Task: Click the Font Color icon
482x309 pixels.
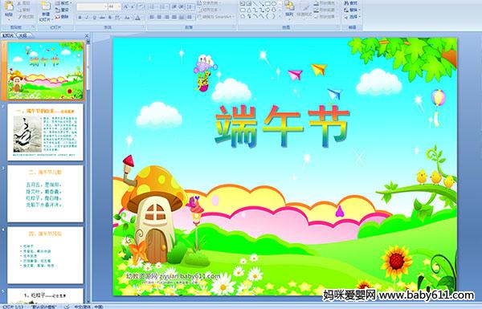Action: point(137,18)
